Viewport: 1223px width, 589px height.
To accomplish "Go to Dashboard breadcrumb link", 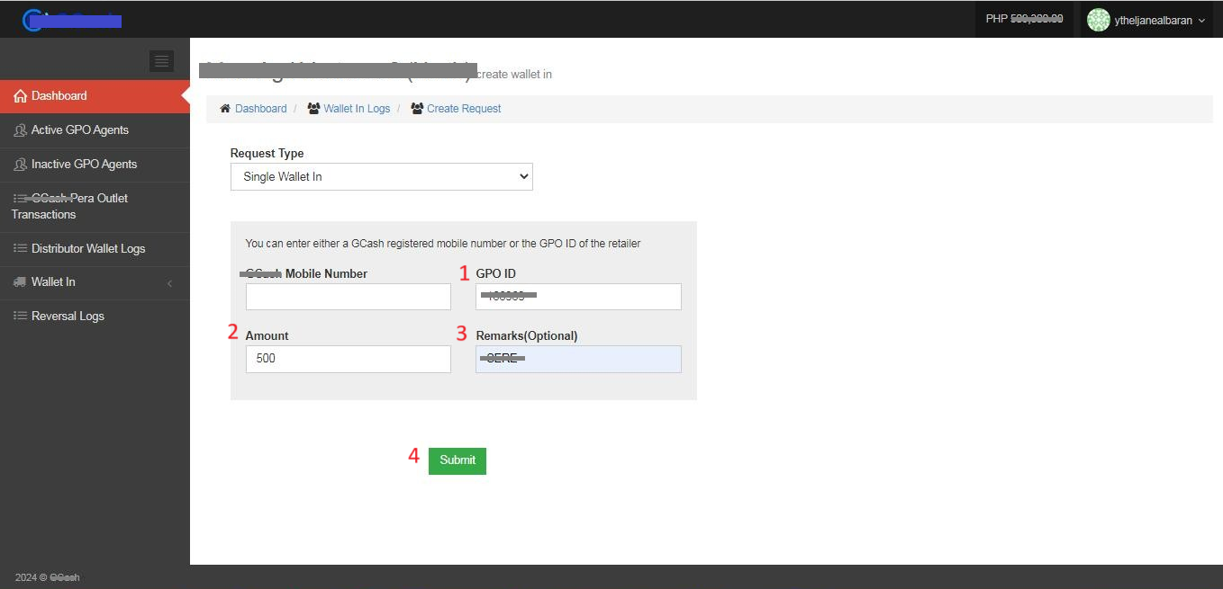I will (260, 109).
